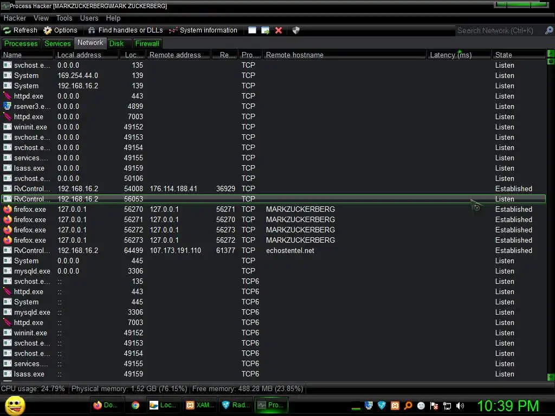Open Options from the toolbar
The height and width of the screenshot is (416, 555).
pyautogui.click(x=60, y=30)
